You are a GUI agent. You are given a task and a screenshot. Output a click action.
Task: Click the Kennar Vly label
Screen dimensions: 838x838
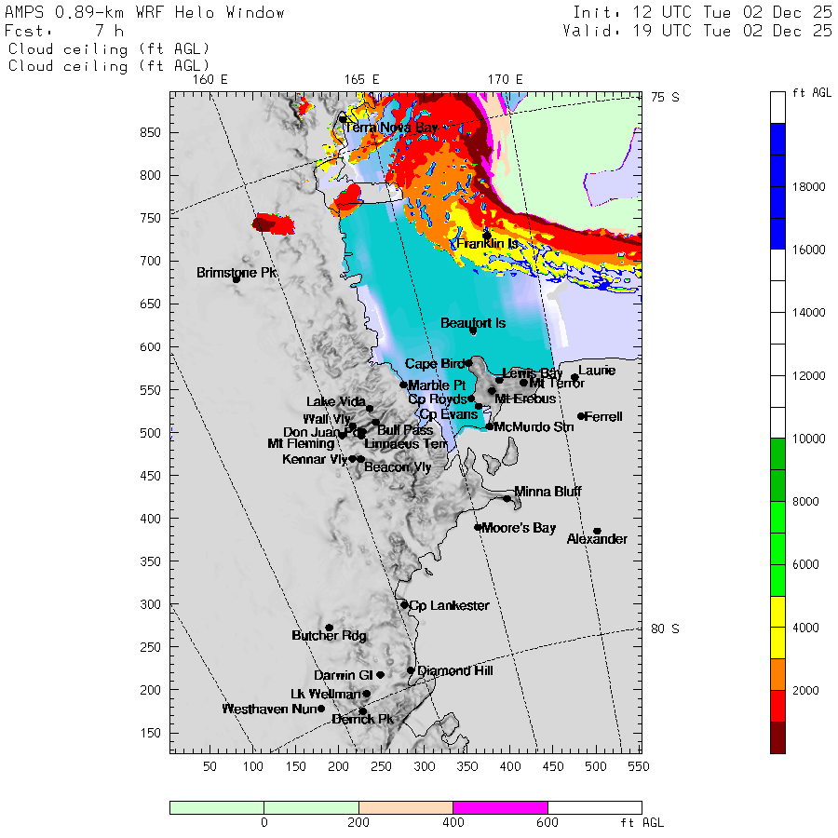click(x=315, y=459)
